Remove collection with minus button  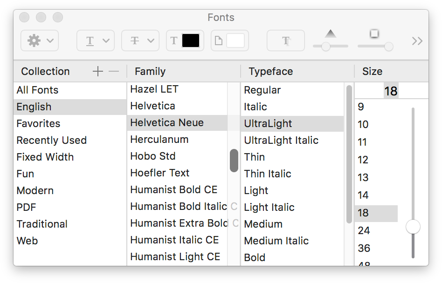click(x=114, y=72)
